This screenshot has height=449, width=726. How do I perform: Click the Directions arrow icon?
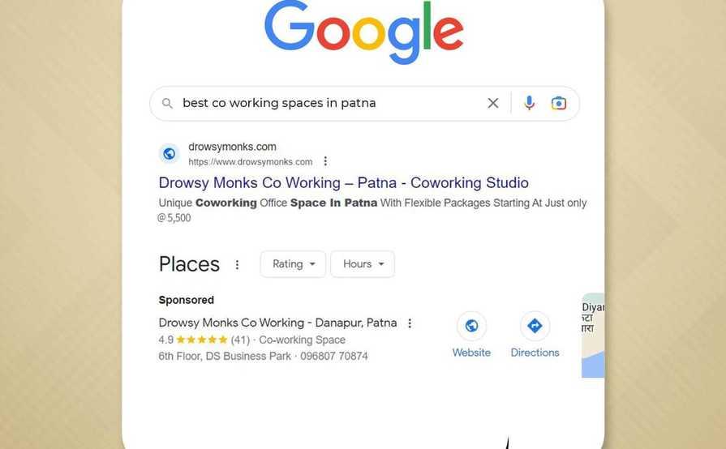pyautogui.click(x=535, y=326)
